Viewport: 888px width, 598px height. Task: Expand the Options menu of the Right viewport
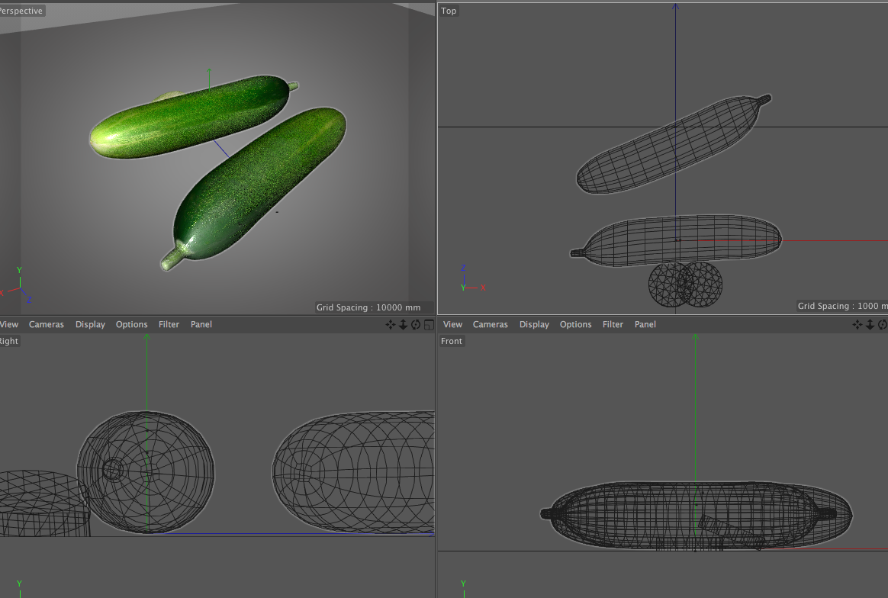click(132, 325)
